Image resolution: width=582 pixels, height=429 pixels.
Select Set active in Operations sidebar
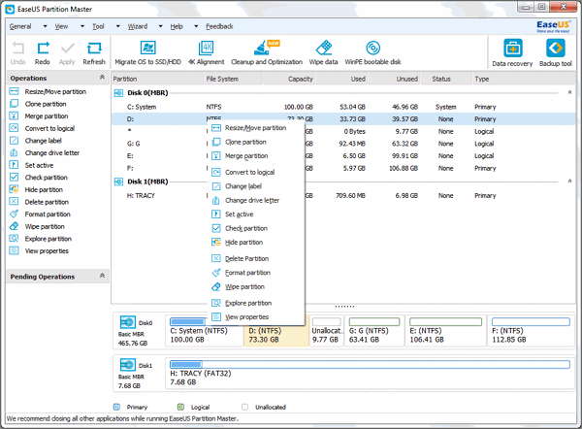[x=39, y=165]
